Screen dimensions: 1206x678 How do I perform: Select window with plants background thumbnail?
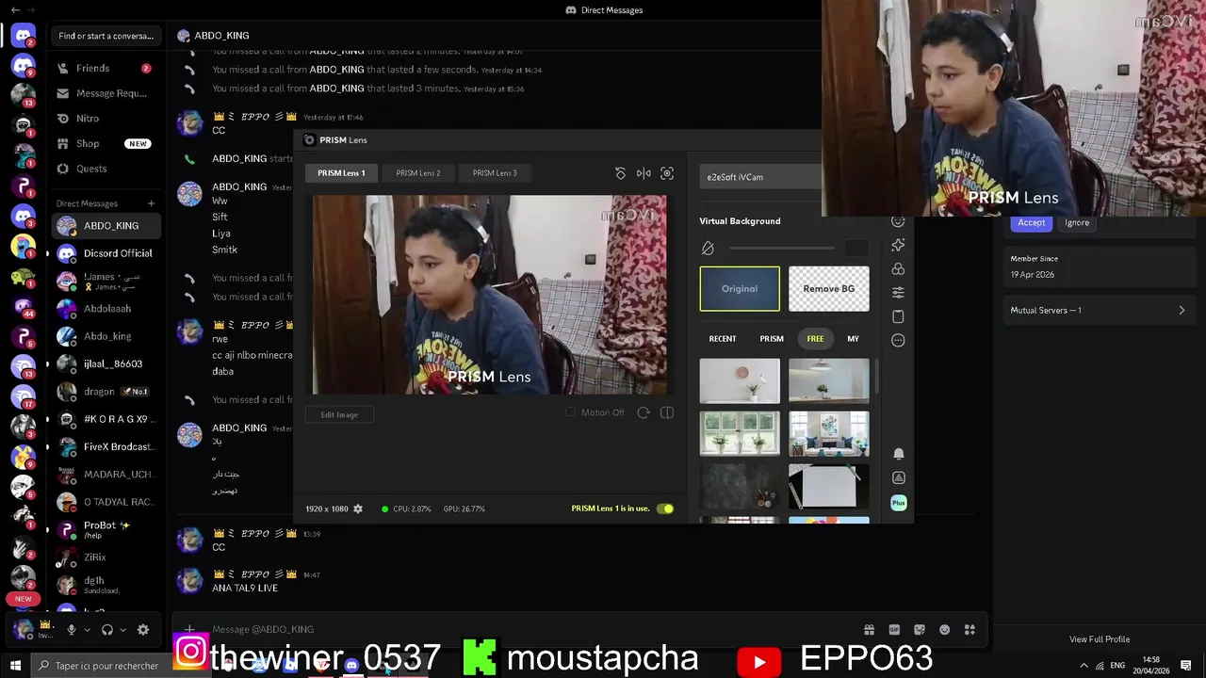click(x=740, y=434)
